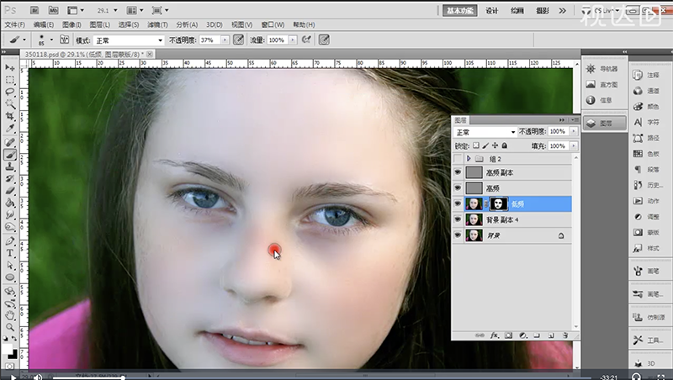673x380 pixels.
Task: Open the 图层(L) menu
Action: (x=99, y=25)
